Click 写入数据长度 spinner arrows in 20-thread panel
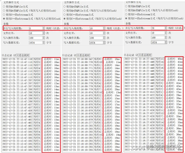This screenshot has height=153, width=185. coord(166,42)
